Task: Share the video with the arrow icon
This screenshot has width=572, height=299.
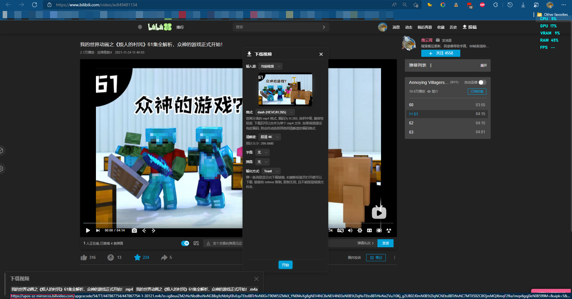Action: tap(164, 258)
